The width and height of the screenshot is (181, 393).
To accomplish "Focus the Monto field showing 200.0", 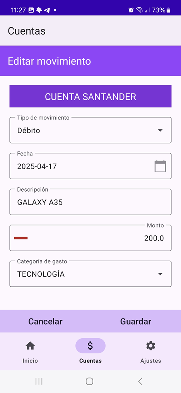I will (x=90, y=238).
